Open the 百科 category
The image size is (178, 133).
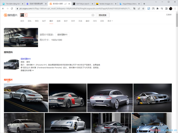click(x=102, y=21)
